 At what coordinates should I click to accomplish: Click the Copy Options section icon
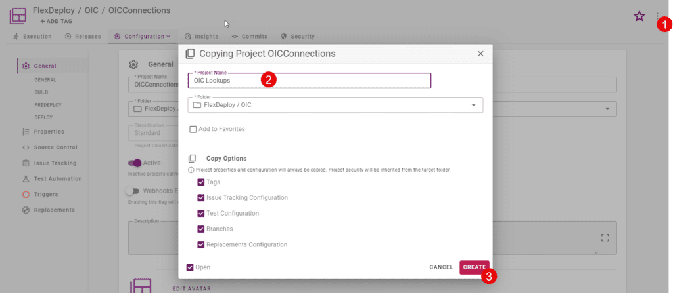click(193, 159)
